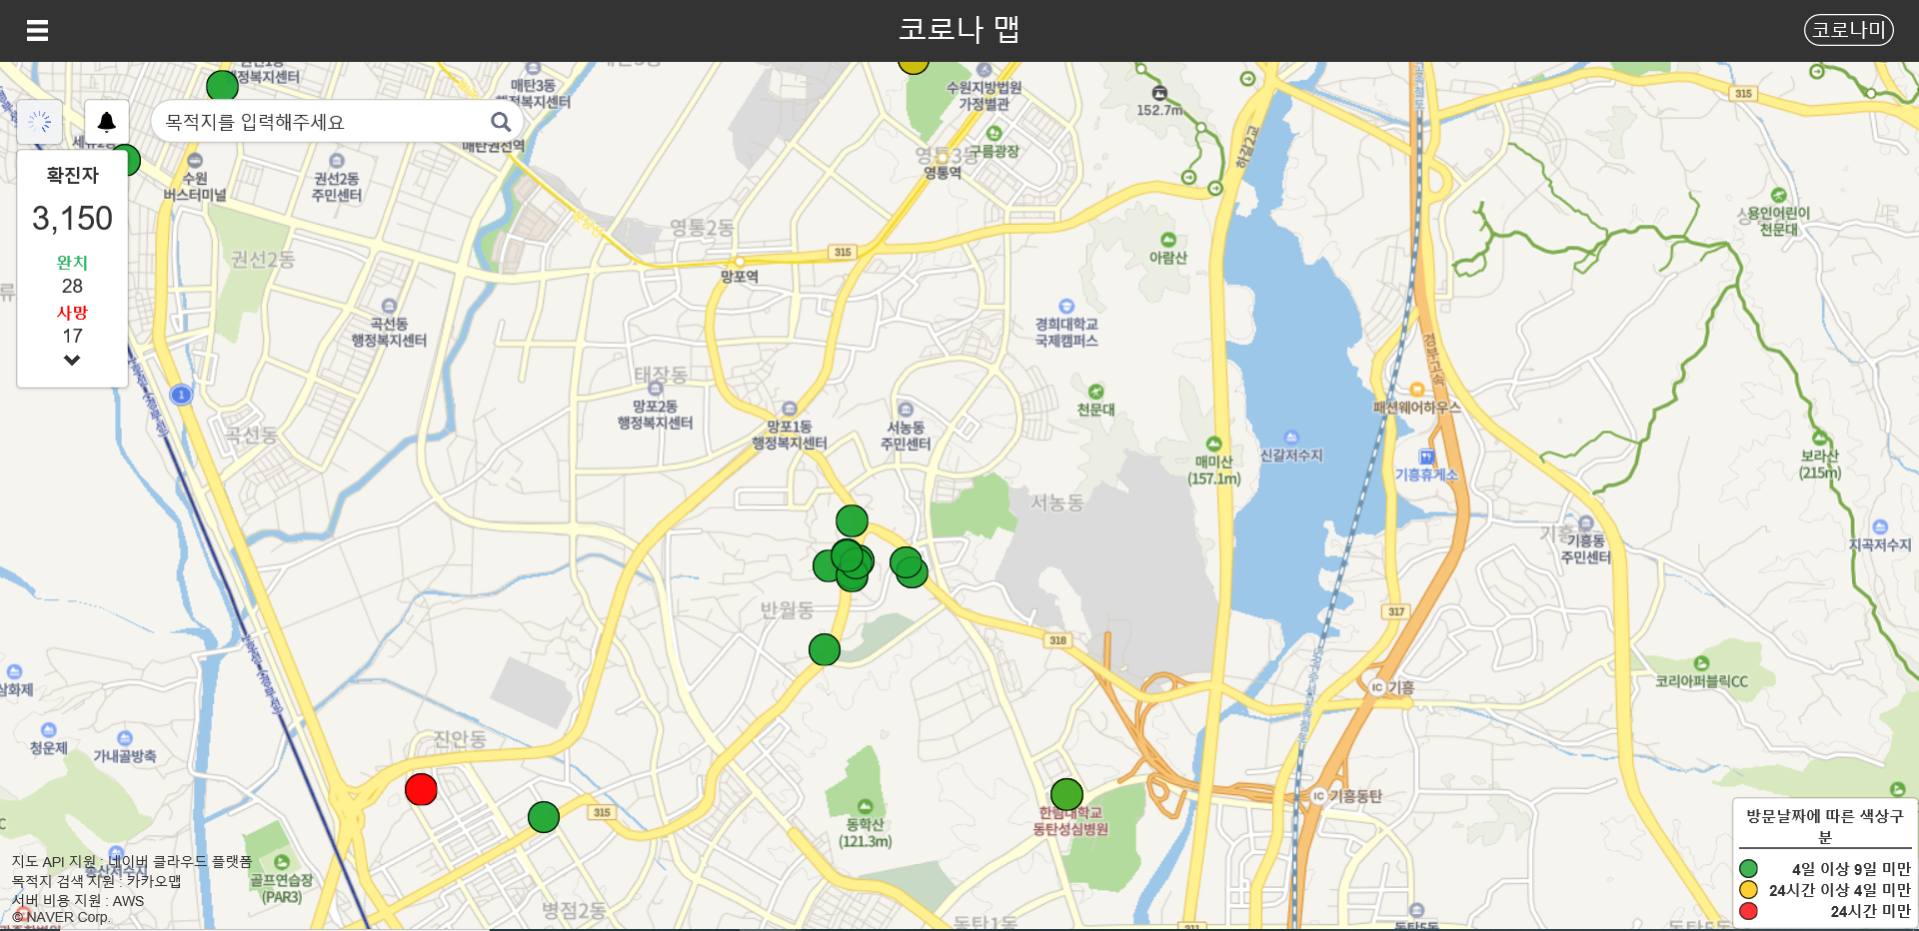Click the red legend swatch 24시간 미만
Image resolution: width=1919 pixels, height=931 pixels.
(1748, 910)
